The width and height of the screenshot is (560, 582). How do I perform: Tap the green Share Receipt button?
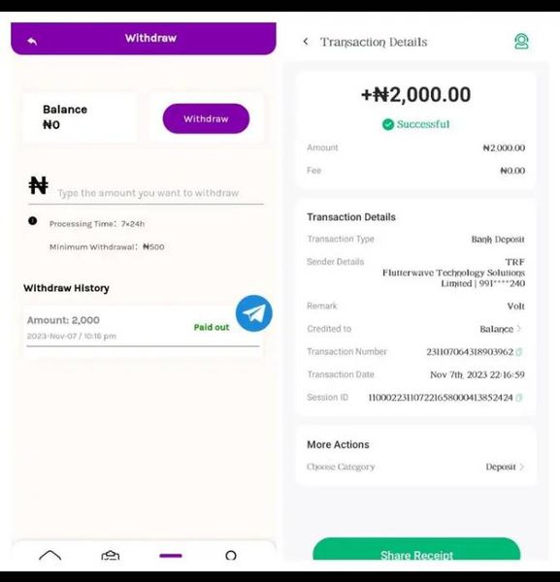click(416, 549)
